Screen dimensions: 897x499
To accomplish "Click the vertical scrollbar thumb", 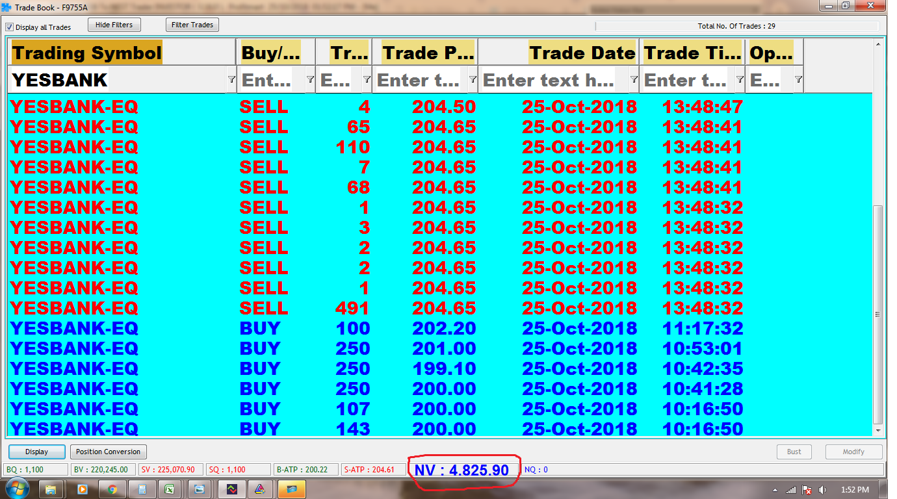I will 878,314.
